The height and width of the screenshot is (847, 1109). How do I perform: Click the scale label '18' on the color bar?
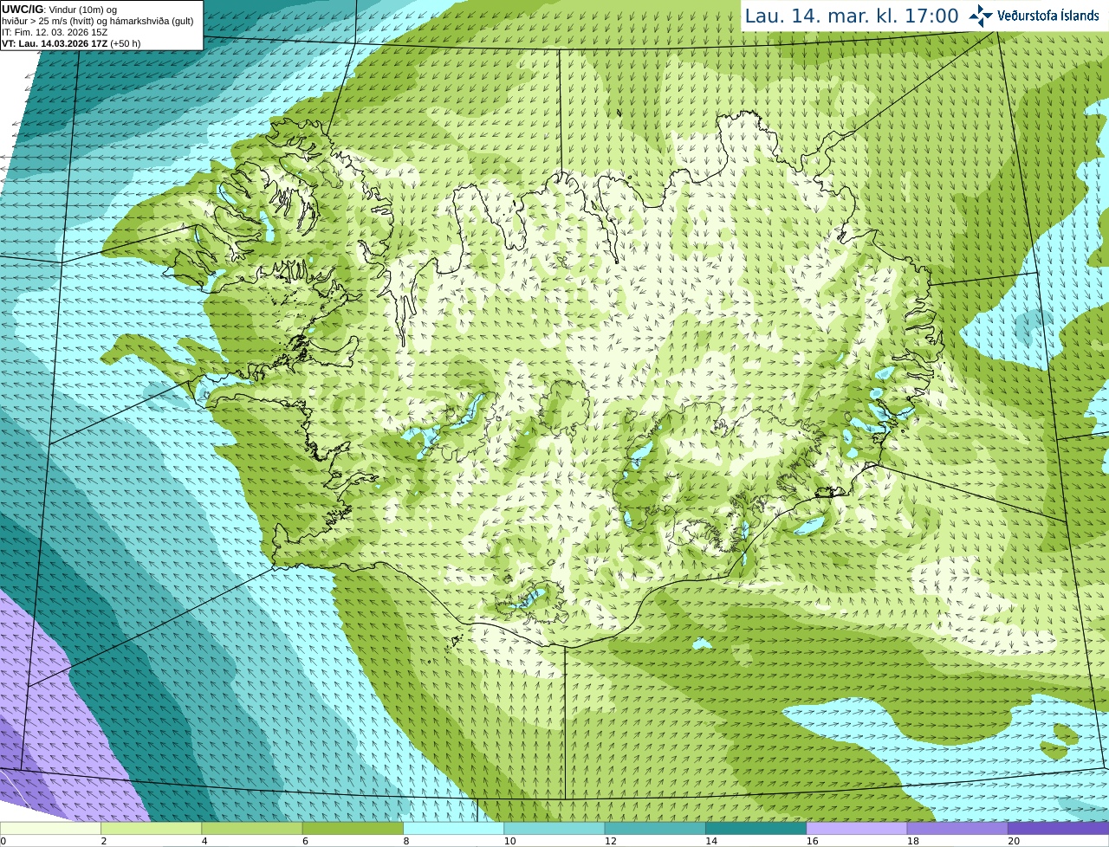[x=913, y=841]
